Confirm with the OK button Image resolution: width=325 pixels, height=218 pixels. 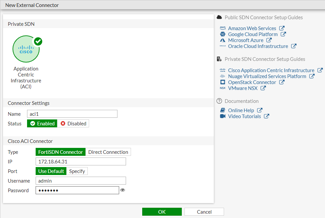point(162,212)
